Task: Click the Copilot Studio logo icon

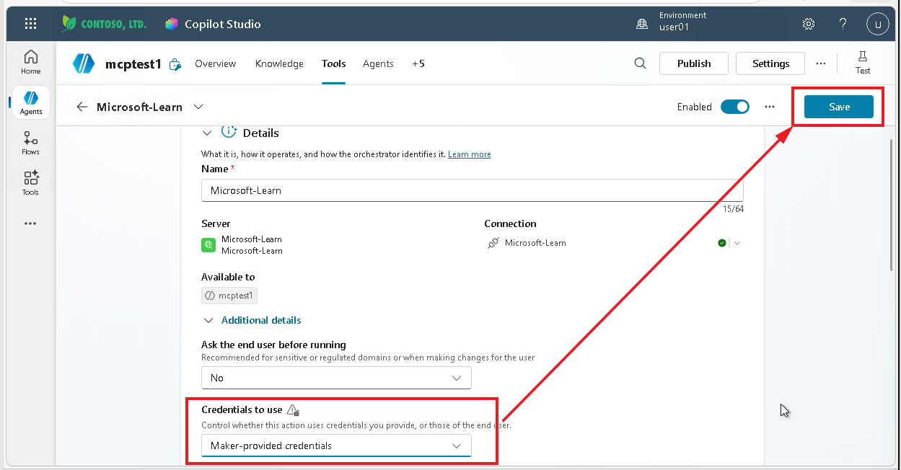Action: point(171,24)
